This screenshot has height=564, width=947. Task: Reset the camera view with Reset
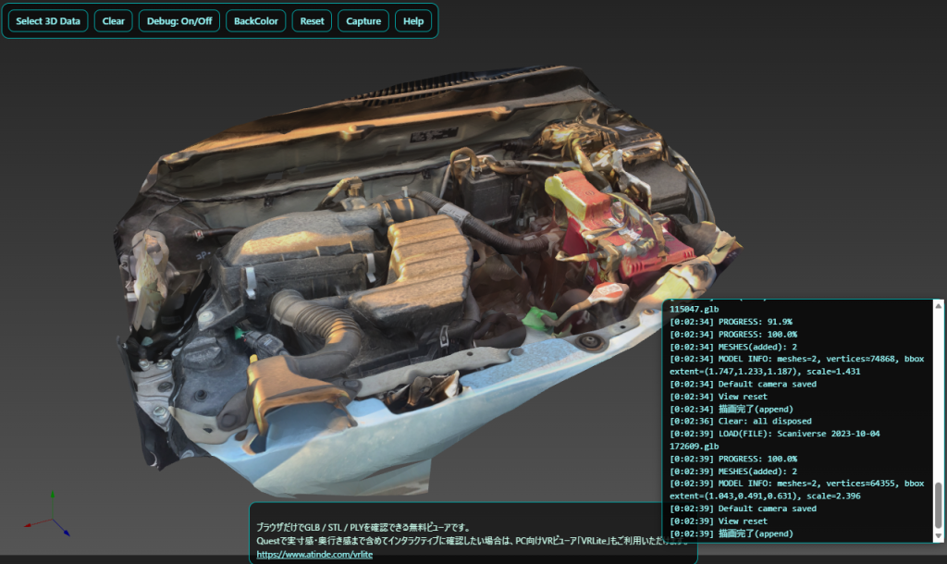click(313, 21)
